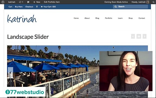Open the Learn menu item
Screen dimensions: 156x98
coord(120,18)
